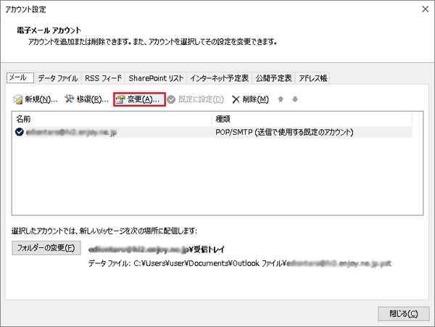Click default account checkmark icon in list

coord(19,133)
